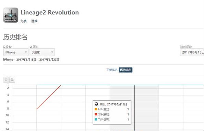Open the 3国家 country dropdown

coord(42,52)
